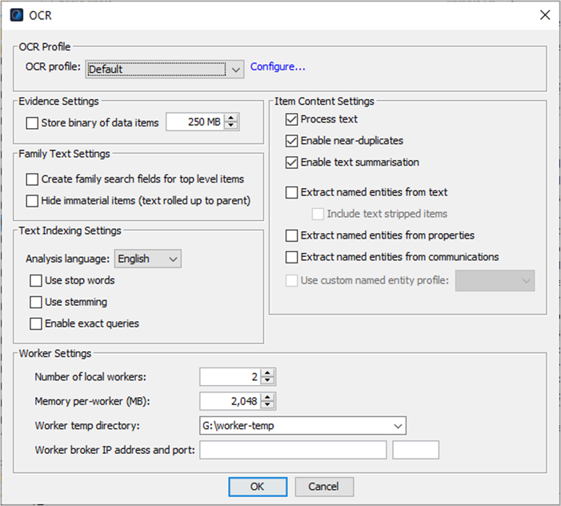This screenshot has width=561, height=506.
Task: Enable Create family search fields checkbox
Action: (32, 179)
